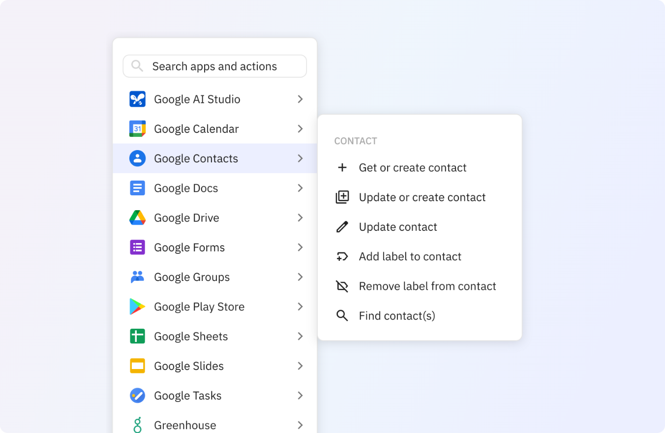The width and height of the screenshot is (665, 433).
Task: Open Google Slides in the app list
Action: [x=215, y=366]
